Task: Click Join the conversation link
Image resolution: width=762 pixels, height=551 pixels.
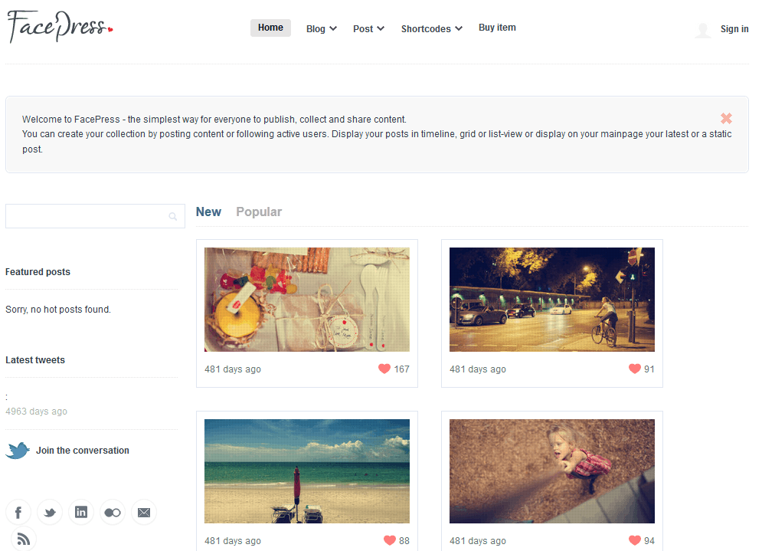Action: click(83, 451)
